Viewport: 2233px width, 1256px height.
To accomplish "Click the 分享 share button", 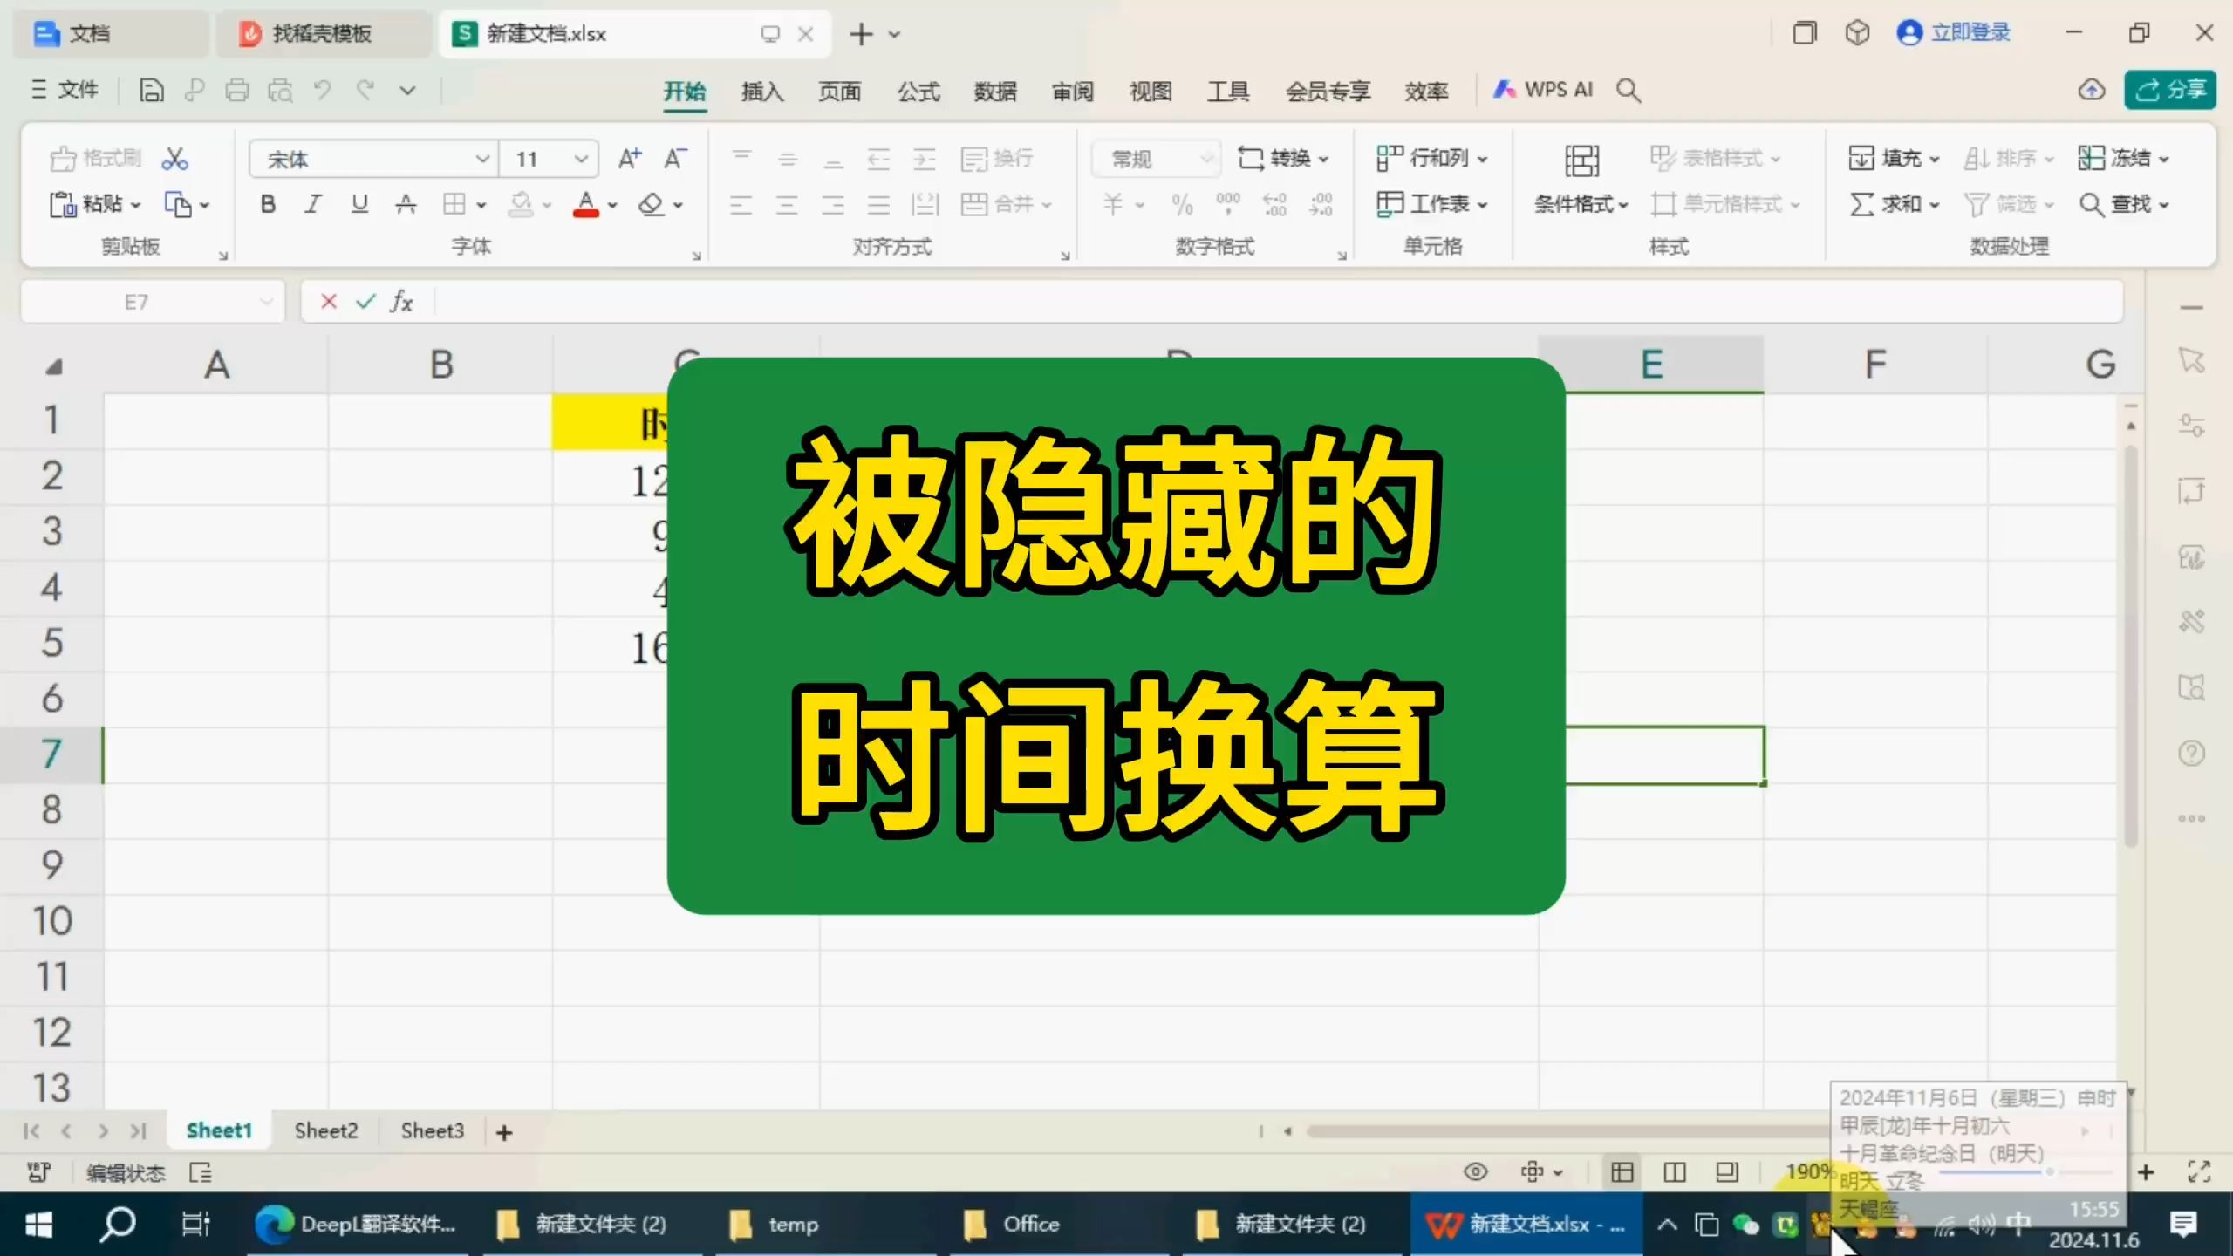I will 2170,89.
